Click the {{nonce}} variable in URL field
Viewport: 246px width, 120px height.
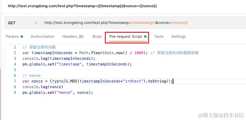[x=179, y=23]
